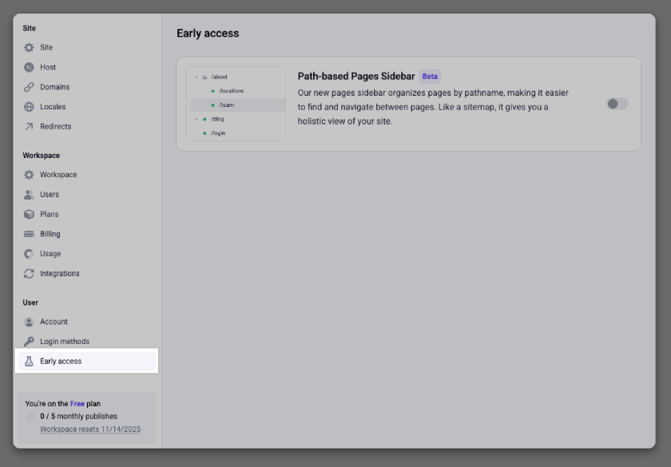This screenshot has width=671, height=467.
Task: Open the Account settings page
Action: (x=54, y=322)
